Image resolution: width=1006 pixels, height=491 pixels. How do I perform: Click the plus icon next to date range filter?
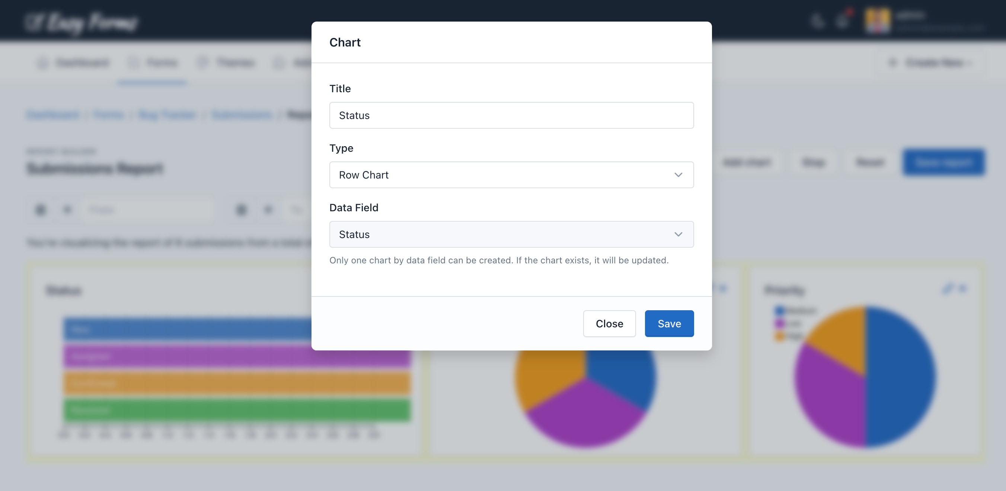click(68, 209)
